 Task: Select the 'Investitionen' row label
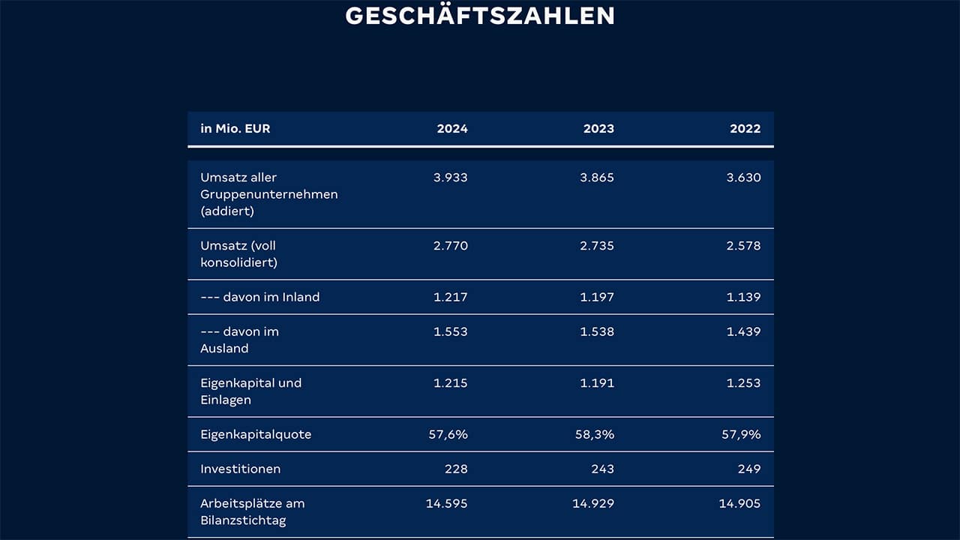point(240,469)
